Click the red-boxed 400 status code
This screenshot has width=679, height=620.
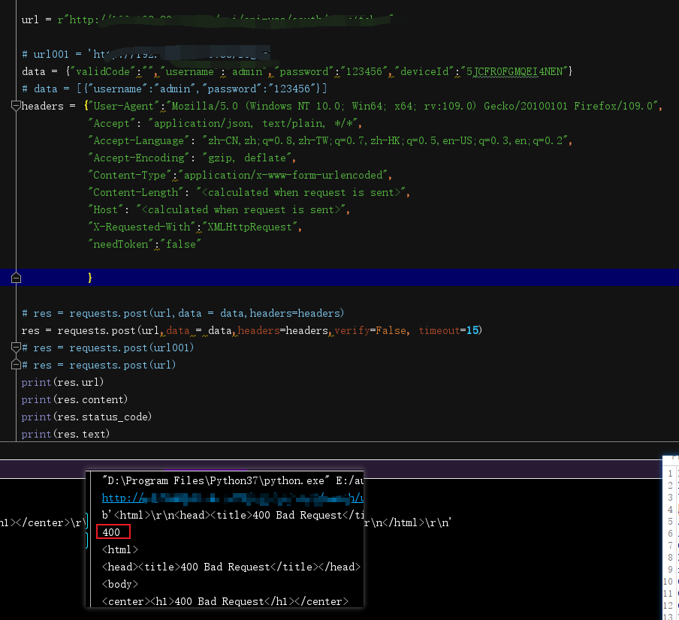pyautogui.click(x=113, y=532)
